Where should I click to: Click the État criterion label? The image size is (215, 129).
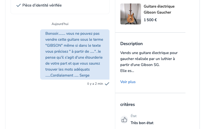tap(133, 116)
